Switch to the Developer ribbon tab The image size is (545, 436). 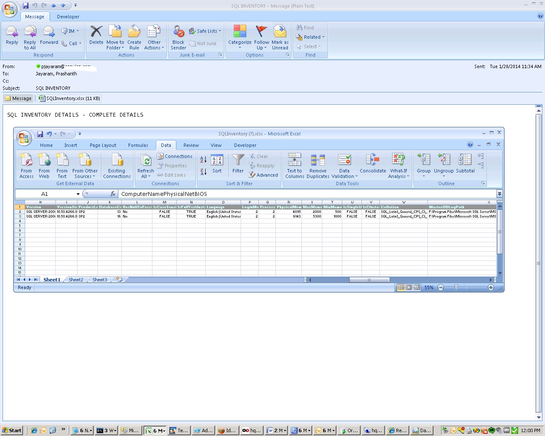click(68, 17)
